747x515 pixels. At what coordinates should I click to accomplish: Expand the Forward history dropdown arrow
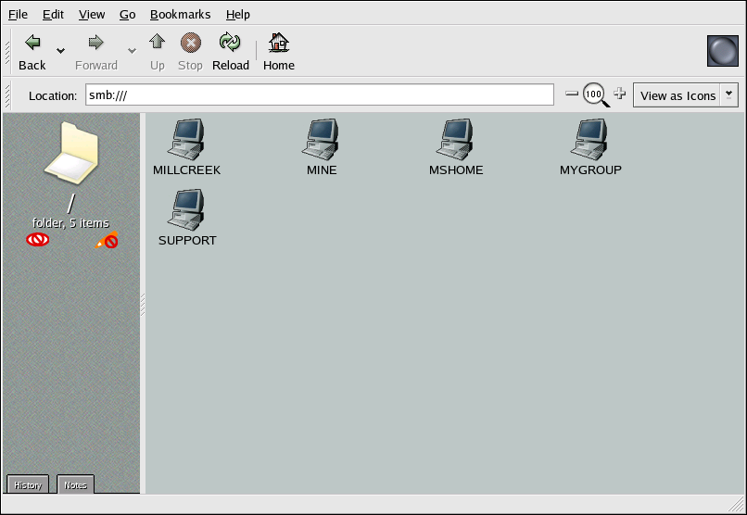(132, 51)
